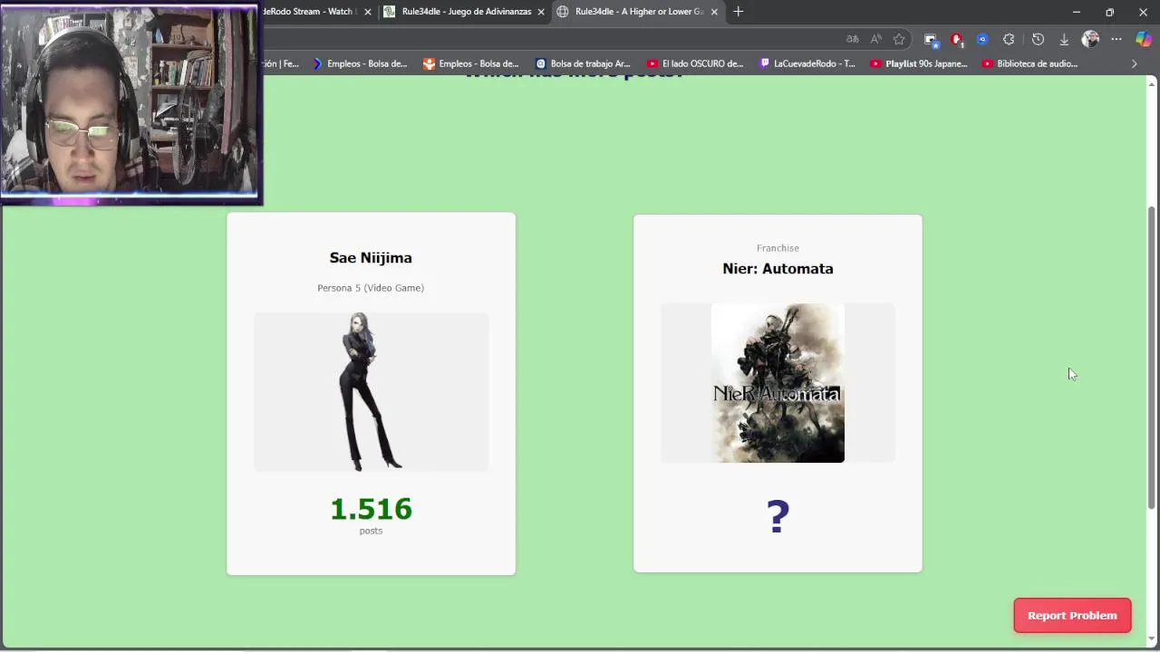
Task: Open the first Empleos - Bolsa de bookmark
Action: [360, 63]
